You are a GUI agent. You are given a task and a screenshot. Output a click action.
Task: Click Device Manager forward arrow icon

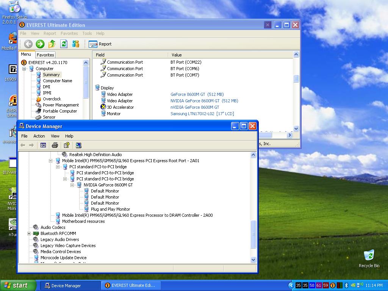point(31,145)
